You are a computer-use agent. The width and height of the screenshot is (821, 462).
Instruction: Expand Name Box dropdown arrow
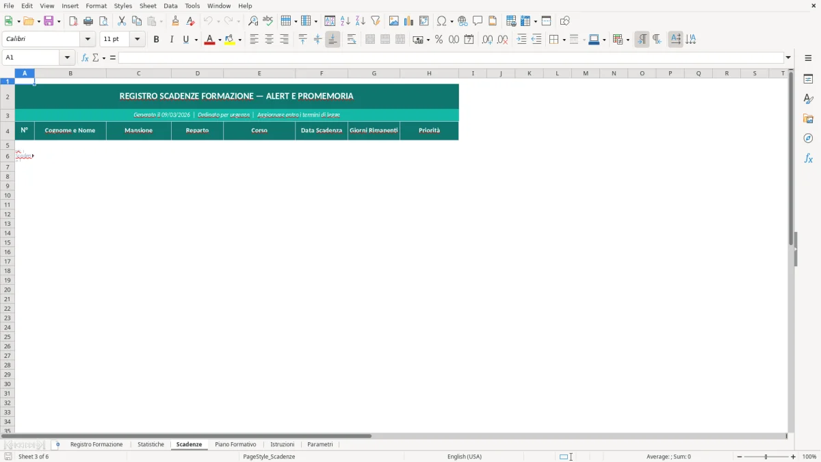67,57
